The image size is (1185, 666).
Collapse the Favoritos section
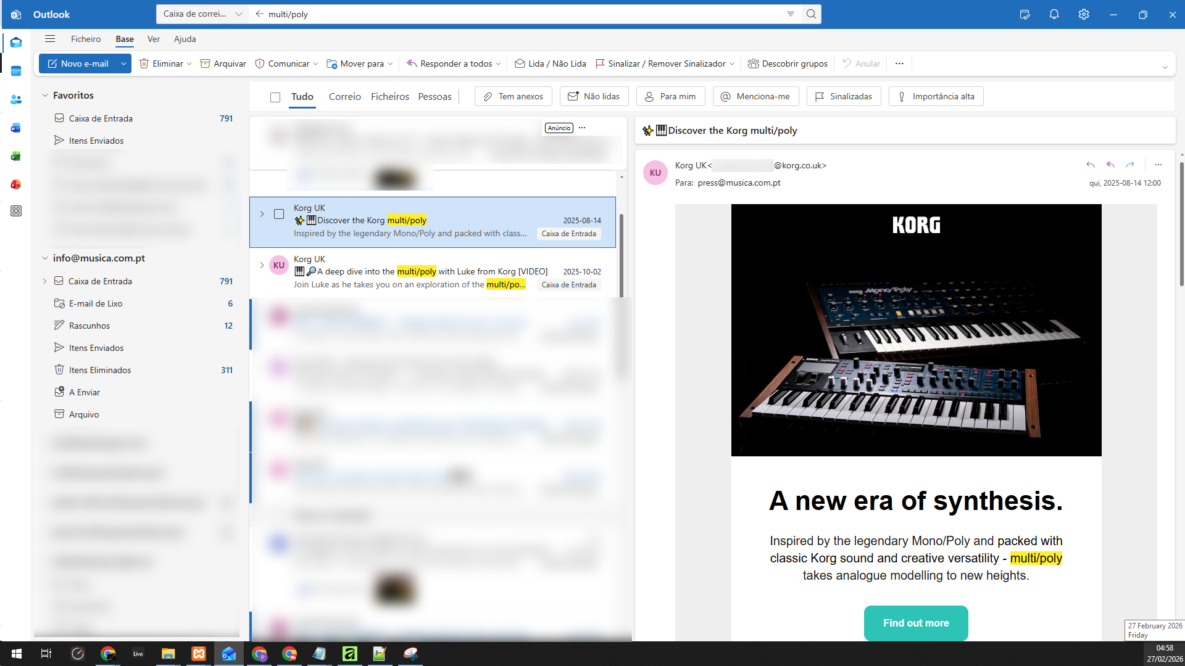tap(44, 96)
